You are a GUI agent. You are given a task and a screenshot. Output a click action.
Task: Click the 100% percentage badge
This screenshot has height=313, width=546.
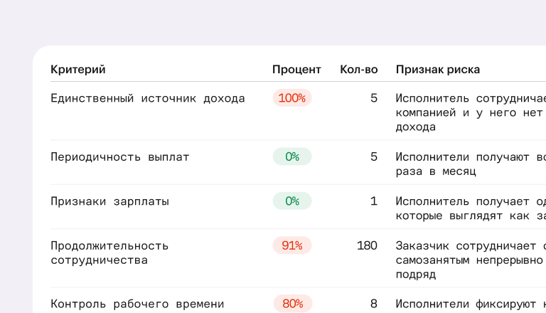click(292, 98)
